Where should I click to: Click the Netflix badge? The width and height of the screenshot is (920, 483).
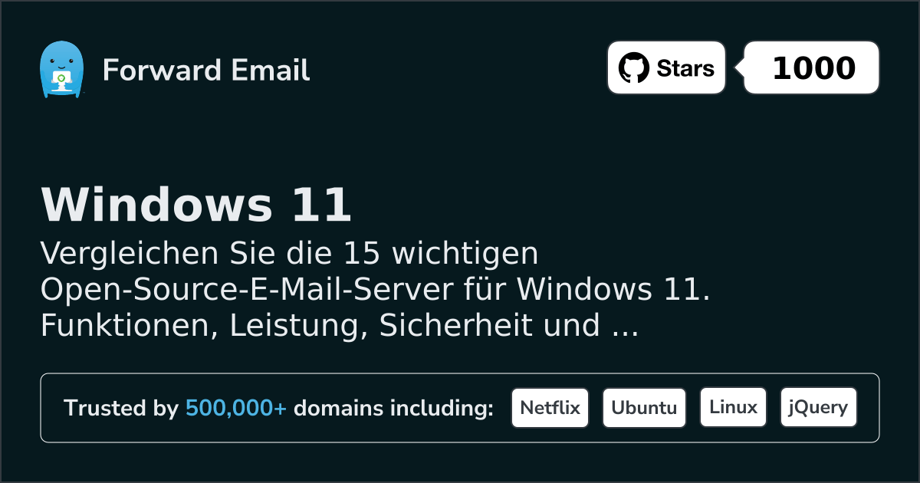point(550,408)
